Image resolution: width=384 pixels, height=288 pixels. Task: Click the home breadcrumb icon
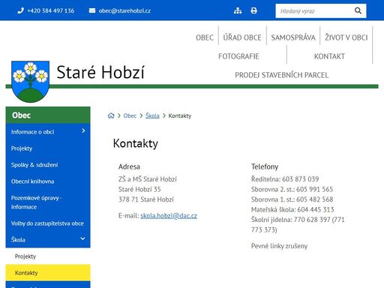(111, 115)
